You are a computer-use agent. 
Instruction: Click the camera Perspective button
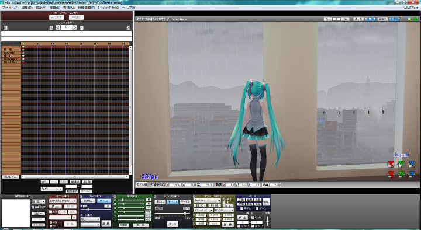pos(103,201)
